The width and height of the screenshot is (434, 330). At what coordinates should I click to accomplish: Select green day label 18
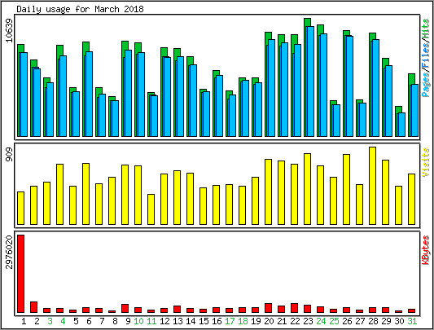point(243,321)
